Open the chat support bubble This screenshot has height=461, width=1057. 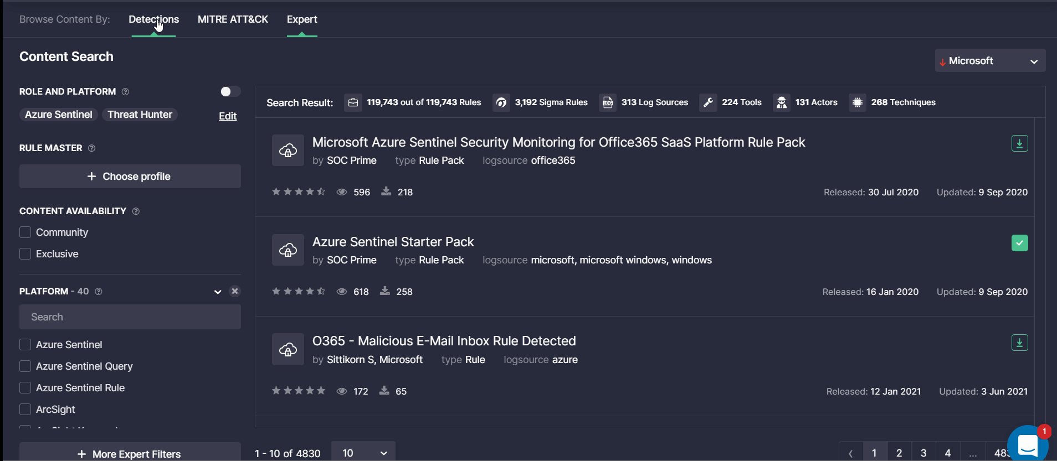coord(1027,444)
